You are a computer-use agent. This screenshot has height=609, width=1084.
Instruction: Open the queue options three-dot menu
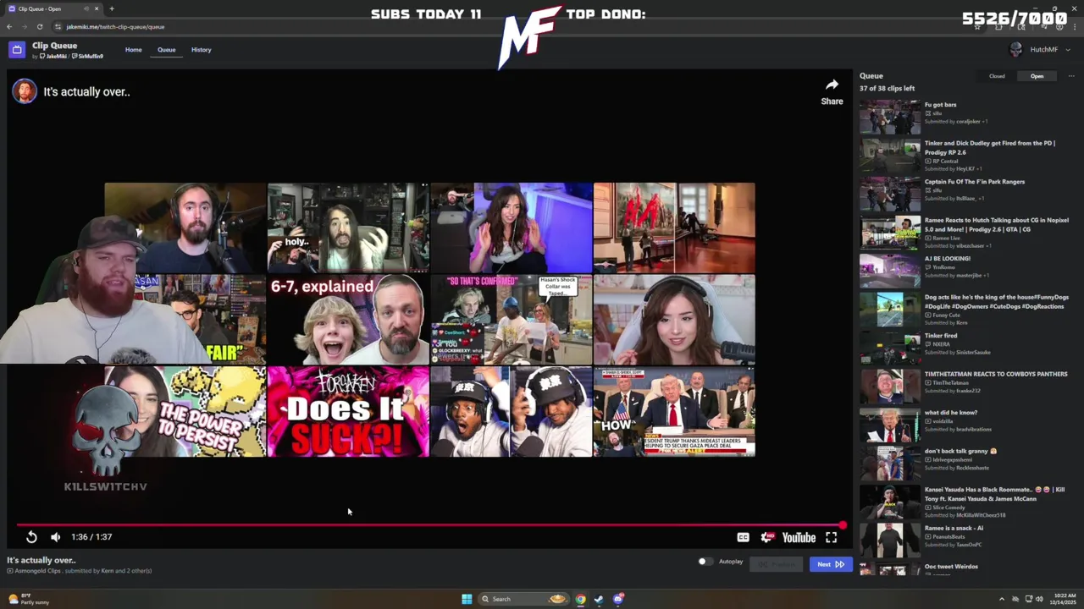pyautogui.click(x=1070, y=76)
